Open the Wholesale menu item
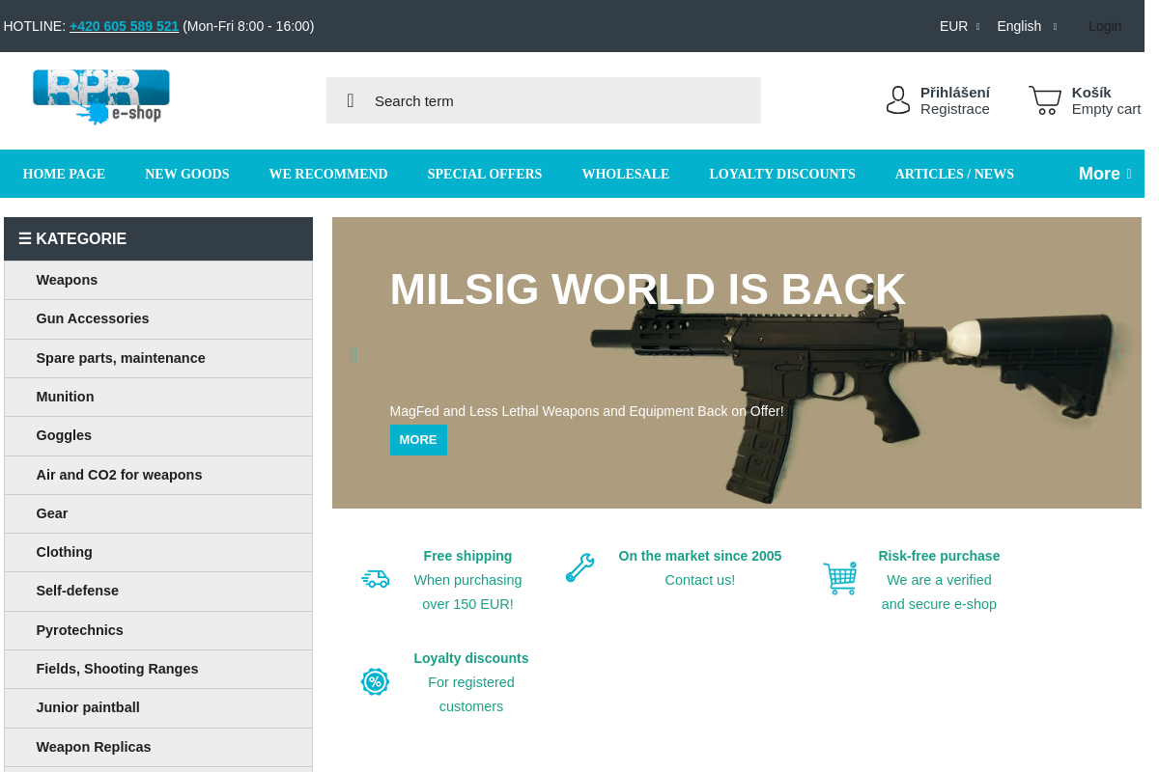This screenshot has height=772, width=1159. 626,174
